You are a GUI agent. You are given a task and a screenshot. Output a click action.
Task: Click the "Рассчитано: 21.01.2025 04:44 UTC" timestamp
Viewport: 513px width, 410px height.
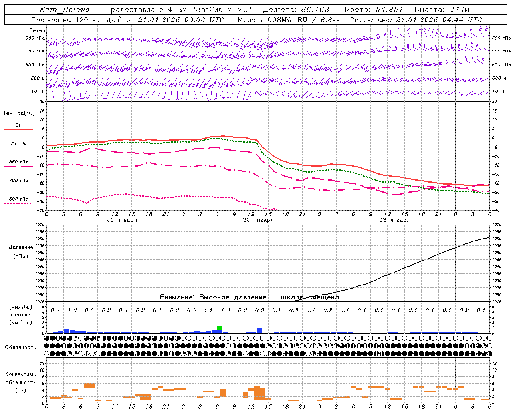[x=416, y=20]
